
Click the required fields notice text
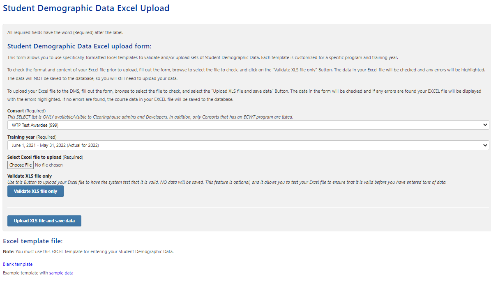click(65, 32)
